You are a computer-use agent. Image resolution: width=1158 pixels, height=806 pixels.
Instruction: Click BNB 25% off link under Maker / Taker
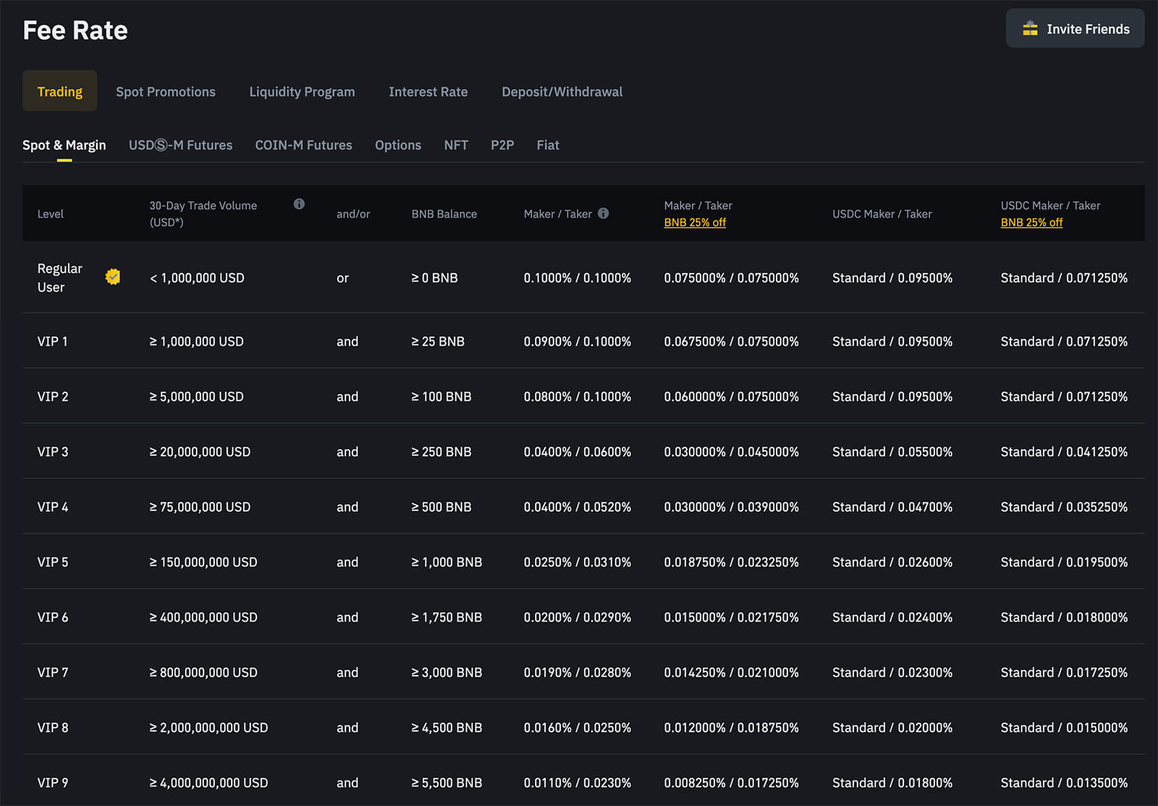695,223
